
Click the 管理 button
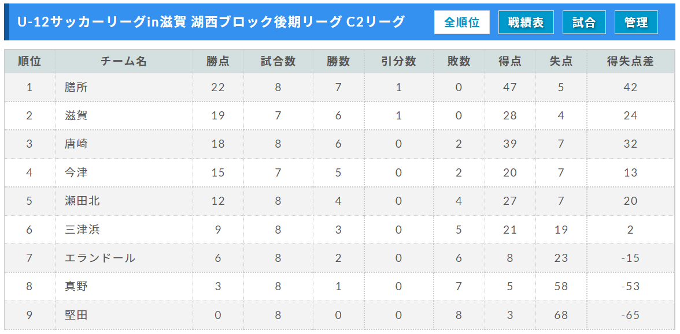coord(636,22)
